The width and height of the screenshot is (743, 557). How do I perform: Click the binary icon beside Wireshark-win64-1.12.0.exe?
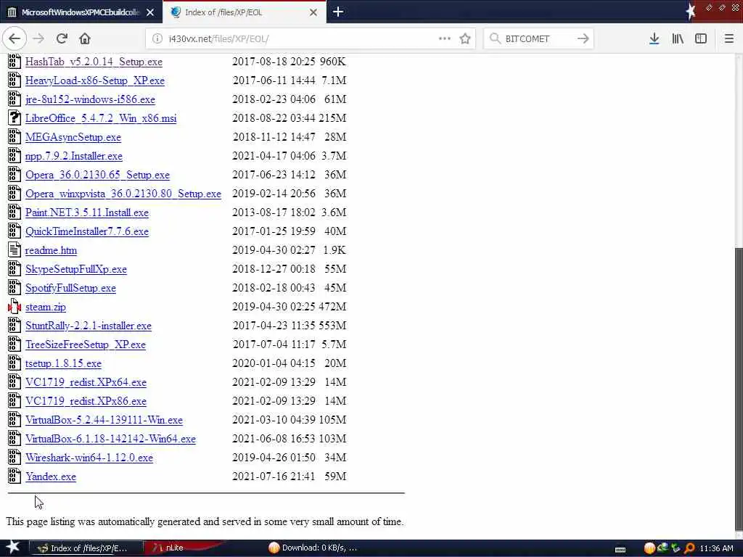click(x=15, y=457)
